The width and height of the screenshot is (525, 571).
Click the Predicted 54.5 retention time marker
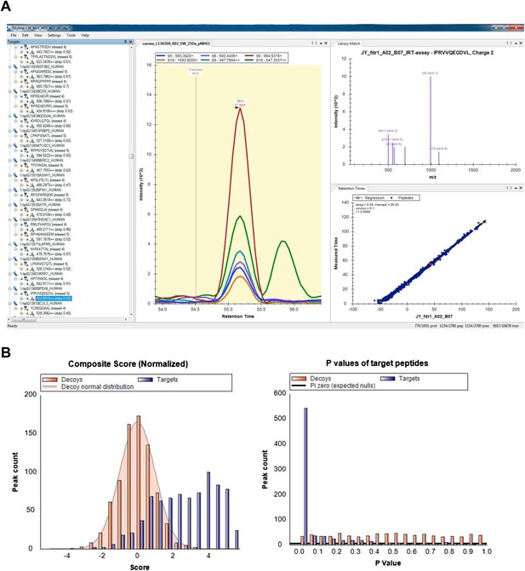(196, 71)
